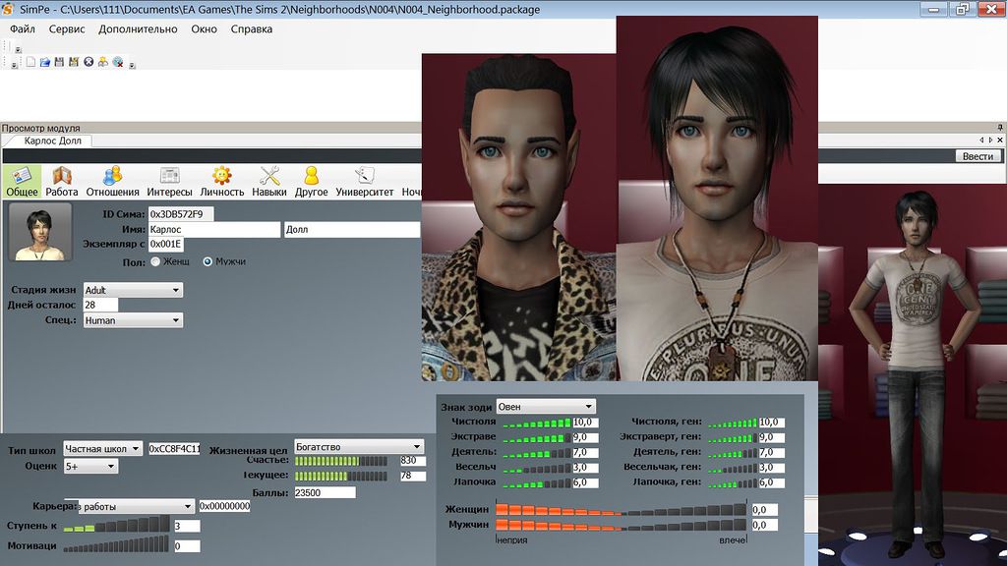This screenshot has width=1007, height=566.
Task: Select the Женщ gender radio button
Action: [155, 261]
